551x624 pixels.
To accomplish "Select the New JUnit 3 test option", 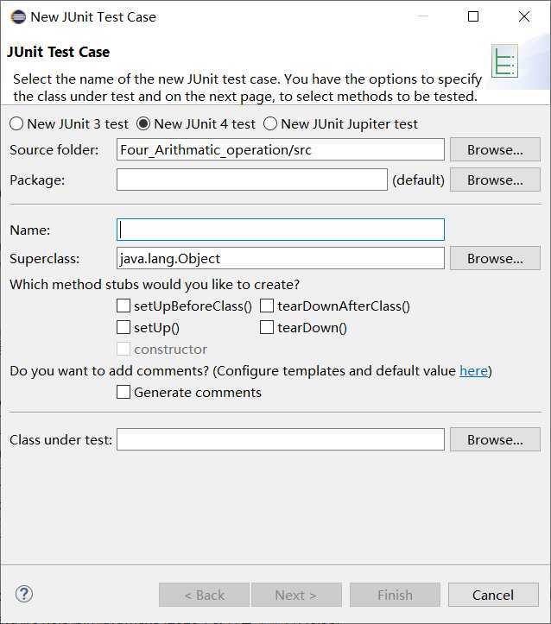I will point(17,124).
